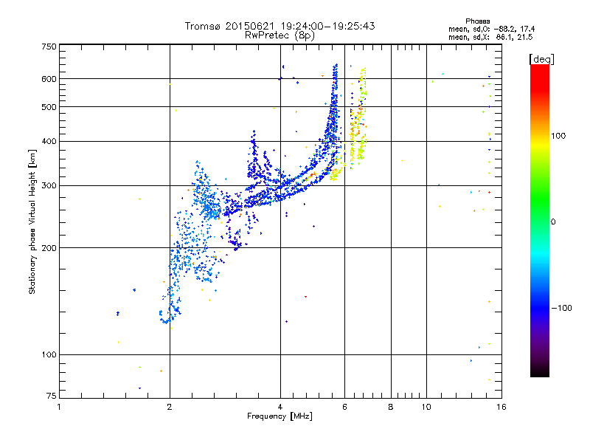Click the 'mean, sd,X: 86.1, 21.5' line
Screen dimensions: 590x443
490,37
